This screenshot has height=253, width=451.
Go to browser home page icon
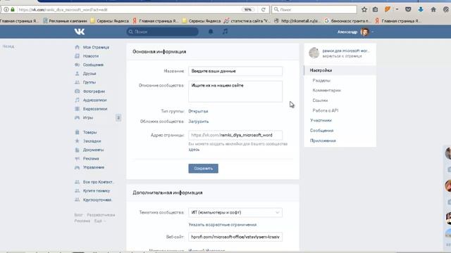[433, 9]
